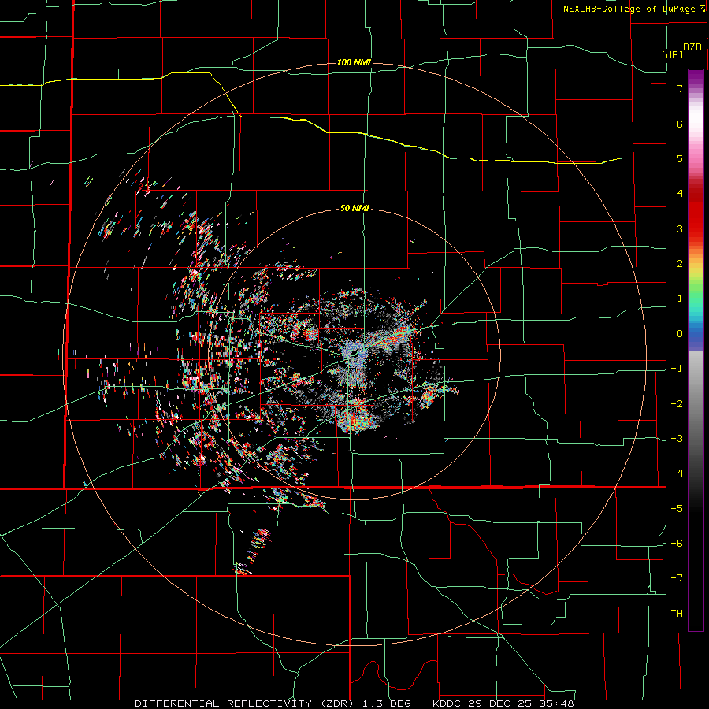709x709 pixels.
Task: Click the -6 value on the color scale
Action: point(677,544)
